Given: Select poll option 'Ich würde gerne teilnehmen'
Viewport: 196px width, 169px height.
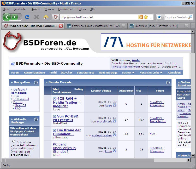Looking at the screenshot, I should tap(14, 141).
